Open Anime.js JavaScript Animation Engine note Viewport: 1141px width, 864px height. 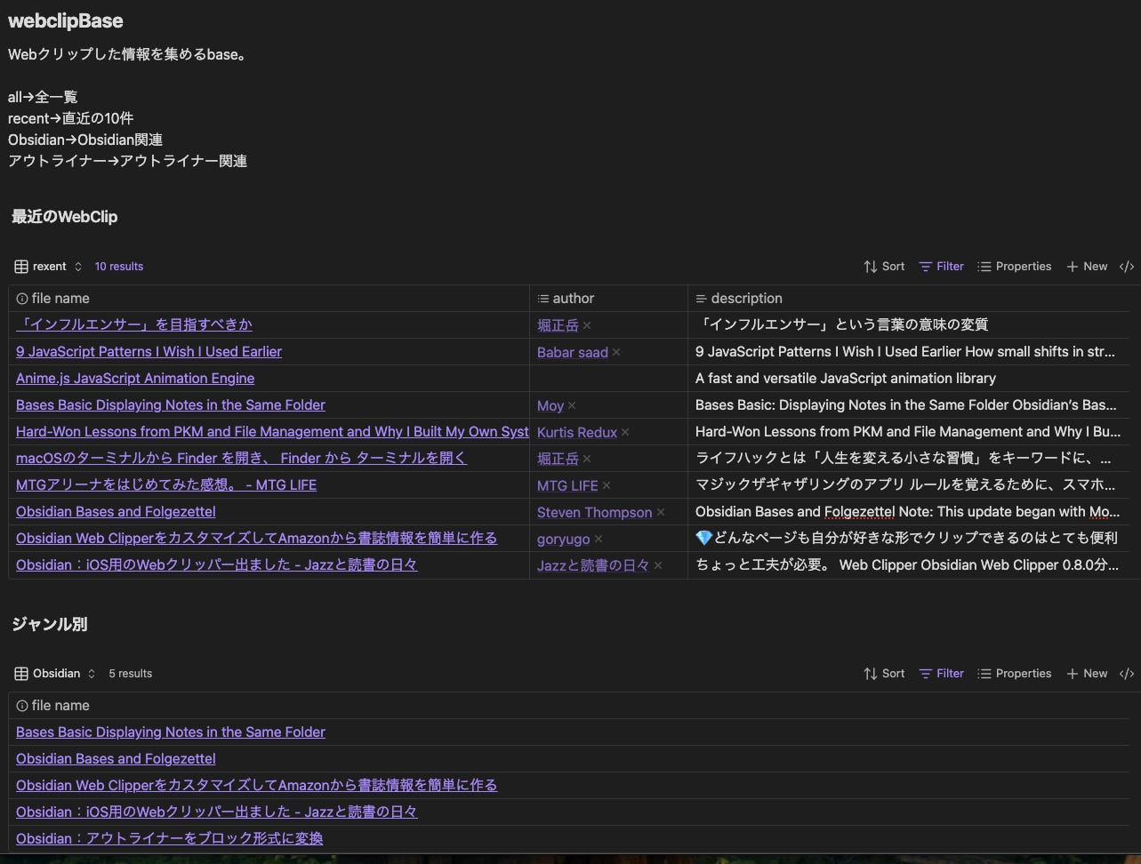135,379
